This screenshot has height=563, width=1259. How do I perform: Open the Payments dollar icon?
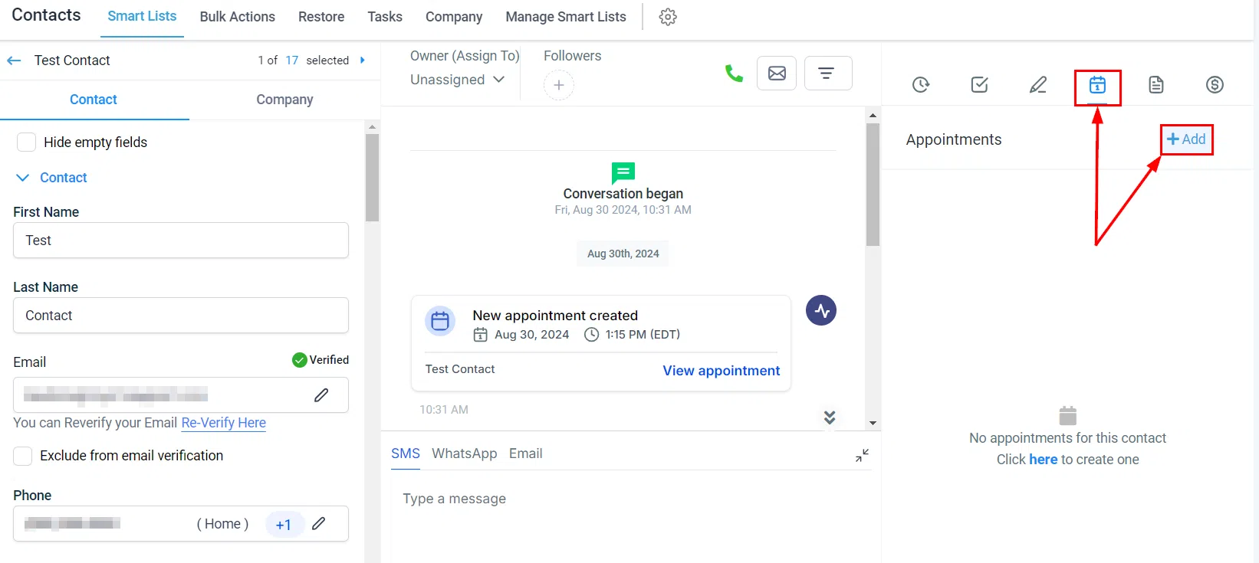point(1215,84)
